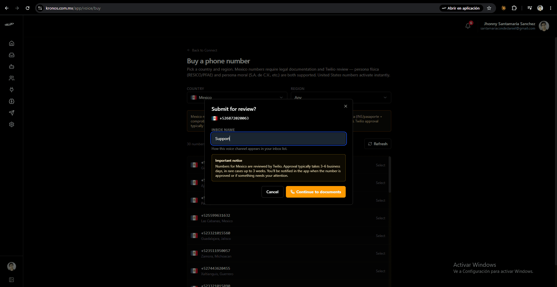
Task: Open the bot icon in sidebar
Action: (x=12, y=67)
